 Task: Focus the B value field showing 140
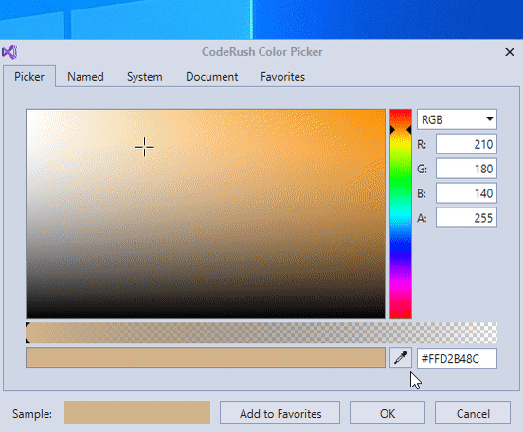[466, 193]
